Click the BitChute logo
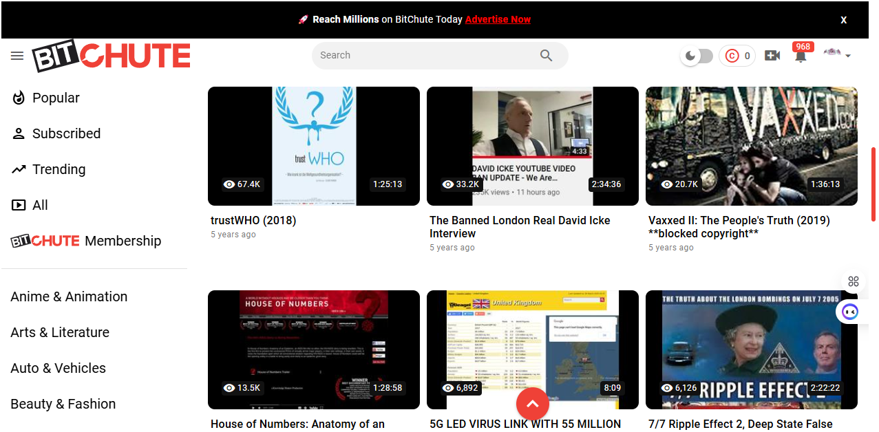Image resolution: width=879 pixels, height=432 pixels. click(112, 56)
